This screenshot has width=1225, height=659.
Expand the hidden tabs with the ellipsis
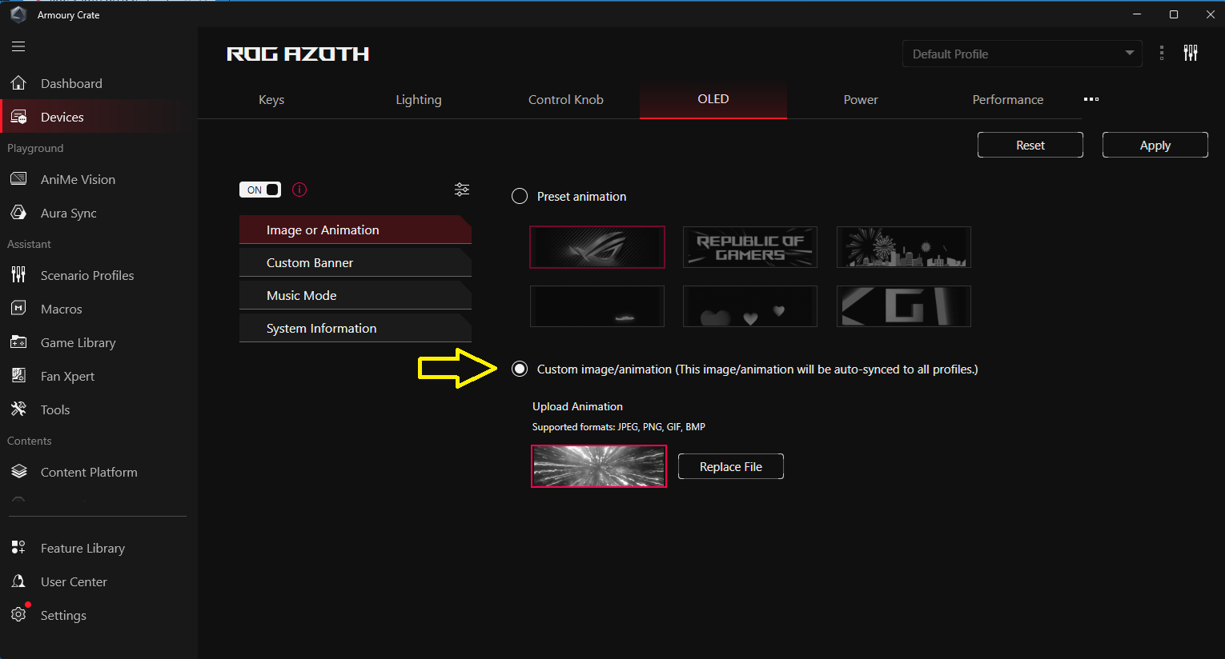point(1090,99)
